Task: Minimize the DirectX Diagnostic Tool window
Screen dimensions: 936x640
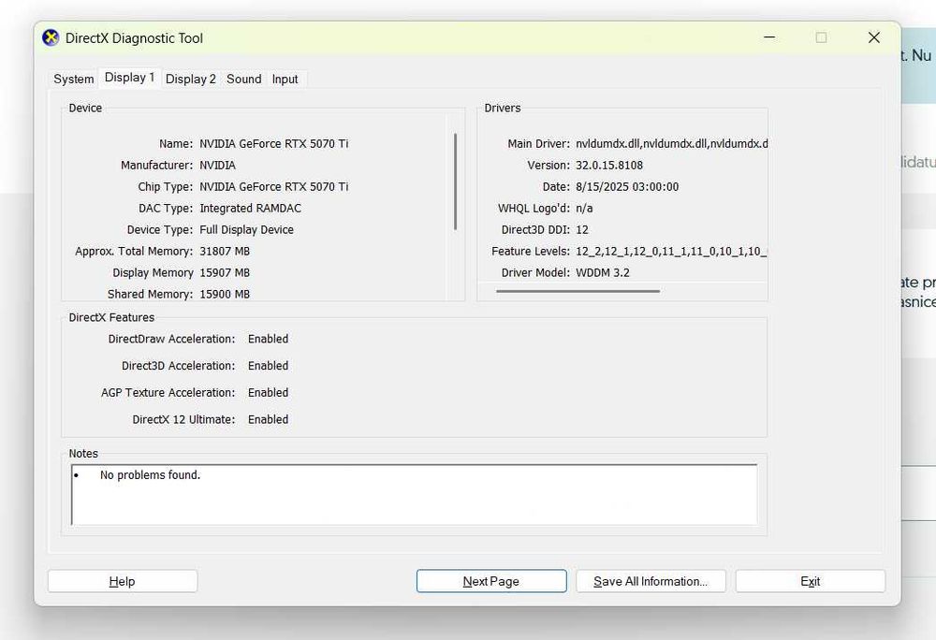Action: pyautogui.click(x=769, y=37)
